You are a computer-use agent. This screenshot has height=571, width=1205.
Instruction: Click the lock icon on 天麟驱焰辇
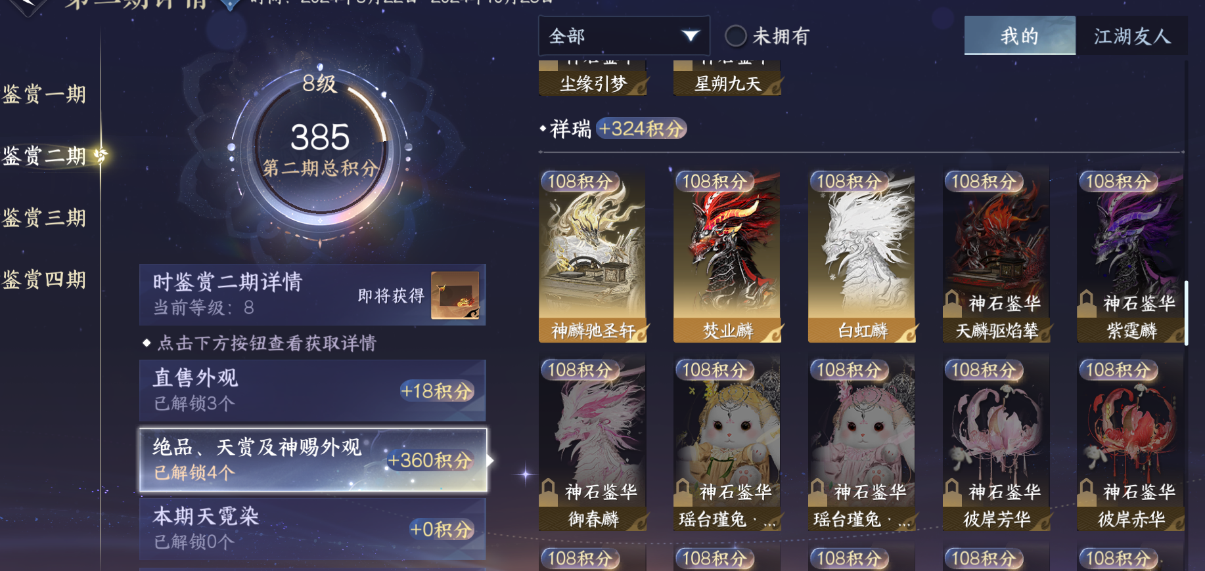click(953, 303)
